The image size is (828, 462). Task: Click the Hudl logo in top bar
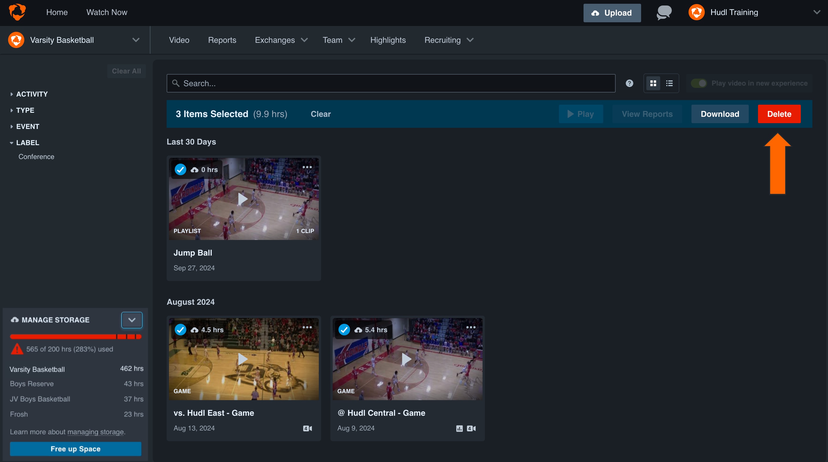17,12
